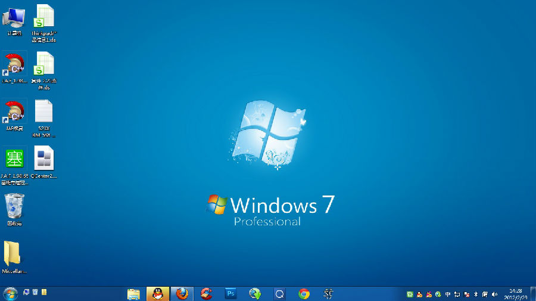Click the Bluetooth icon in system tray
Viewport: 536px width, 301px height.
pyautogui.click(x=475, y=294)
